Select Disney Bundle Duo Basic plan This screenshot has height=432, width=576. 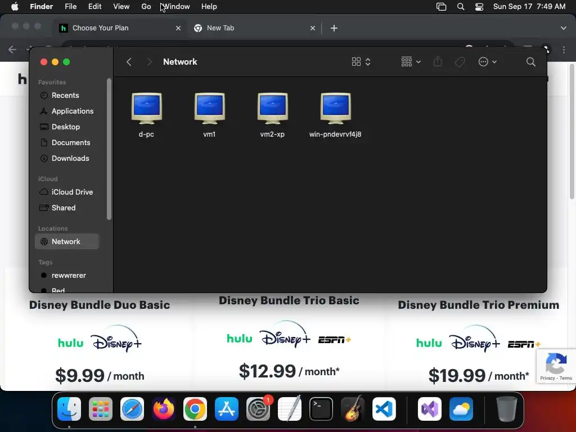(x=99, y=305)
